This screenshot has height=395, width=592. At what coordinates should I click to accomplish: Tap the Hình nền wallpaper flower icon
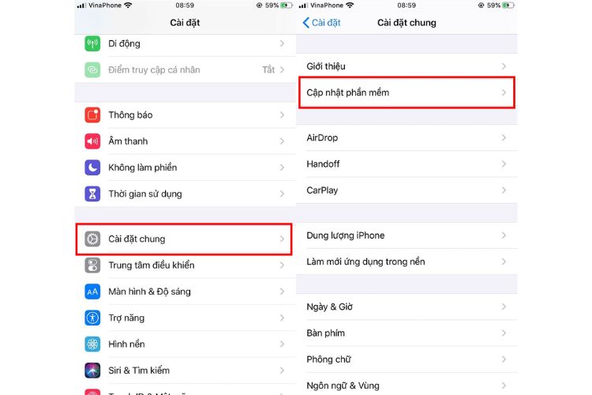(x=92, y=344)
